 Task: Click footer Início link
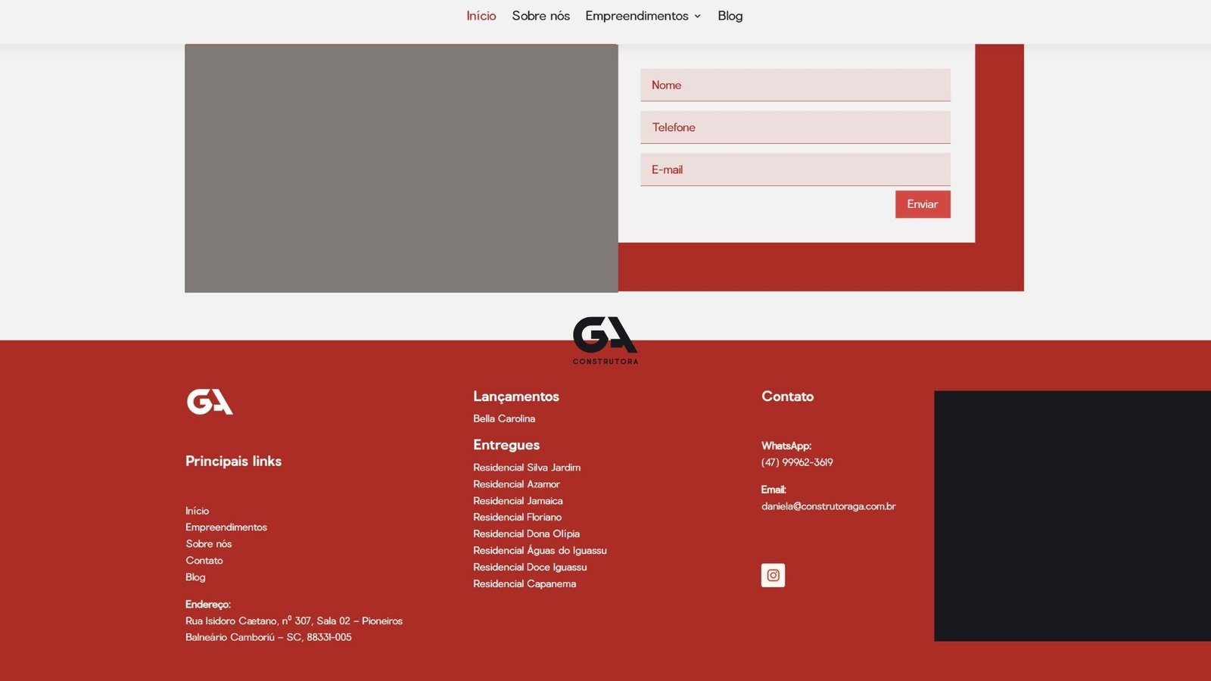click(197, 511)
